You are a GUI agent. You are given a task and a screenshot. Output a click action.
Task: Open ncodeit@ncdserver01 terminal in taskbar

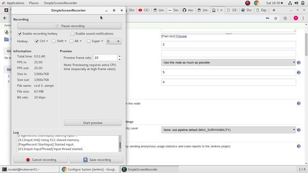tap(30, 169)
